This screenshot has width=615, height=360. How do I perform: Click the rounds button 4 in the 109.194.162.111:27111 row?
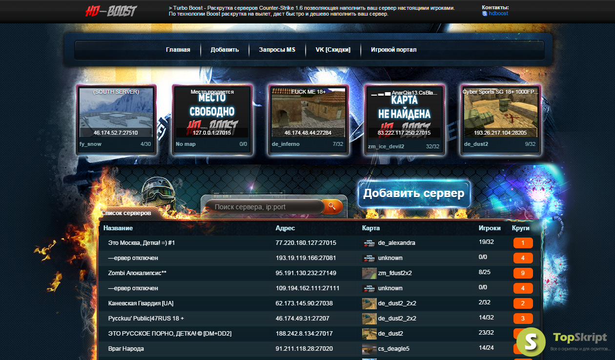523,288
